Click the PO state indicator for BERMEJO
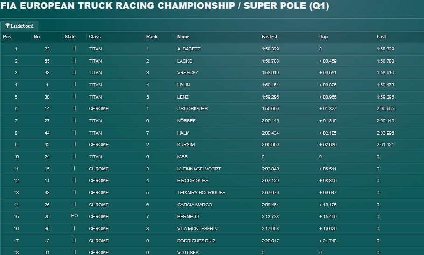The image size is (424, 255). (74, 216)
